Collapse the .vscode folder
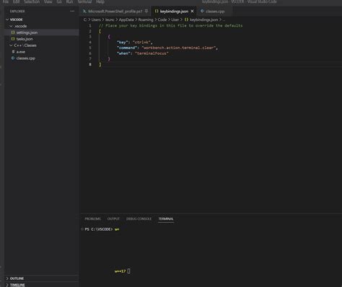 click(x=11, y=26)
